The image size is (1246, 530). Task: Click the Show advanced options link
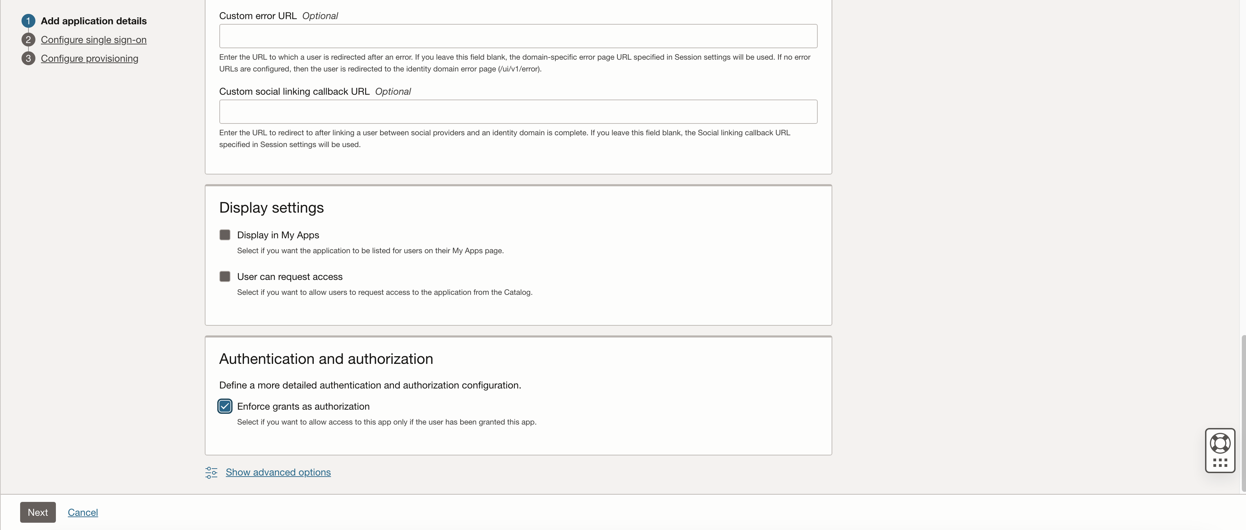278,472
